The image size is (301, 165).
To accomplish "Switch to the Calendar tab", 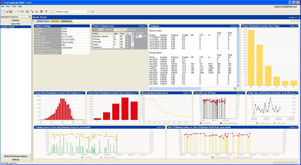I will click(x=55, y=21).
